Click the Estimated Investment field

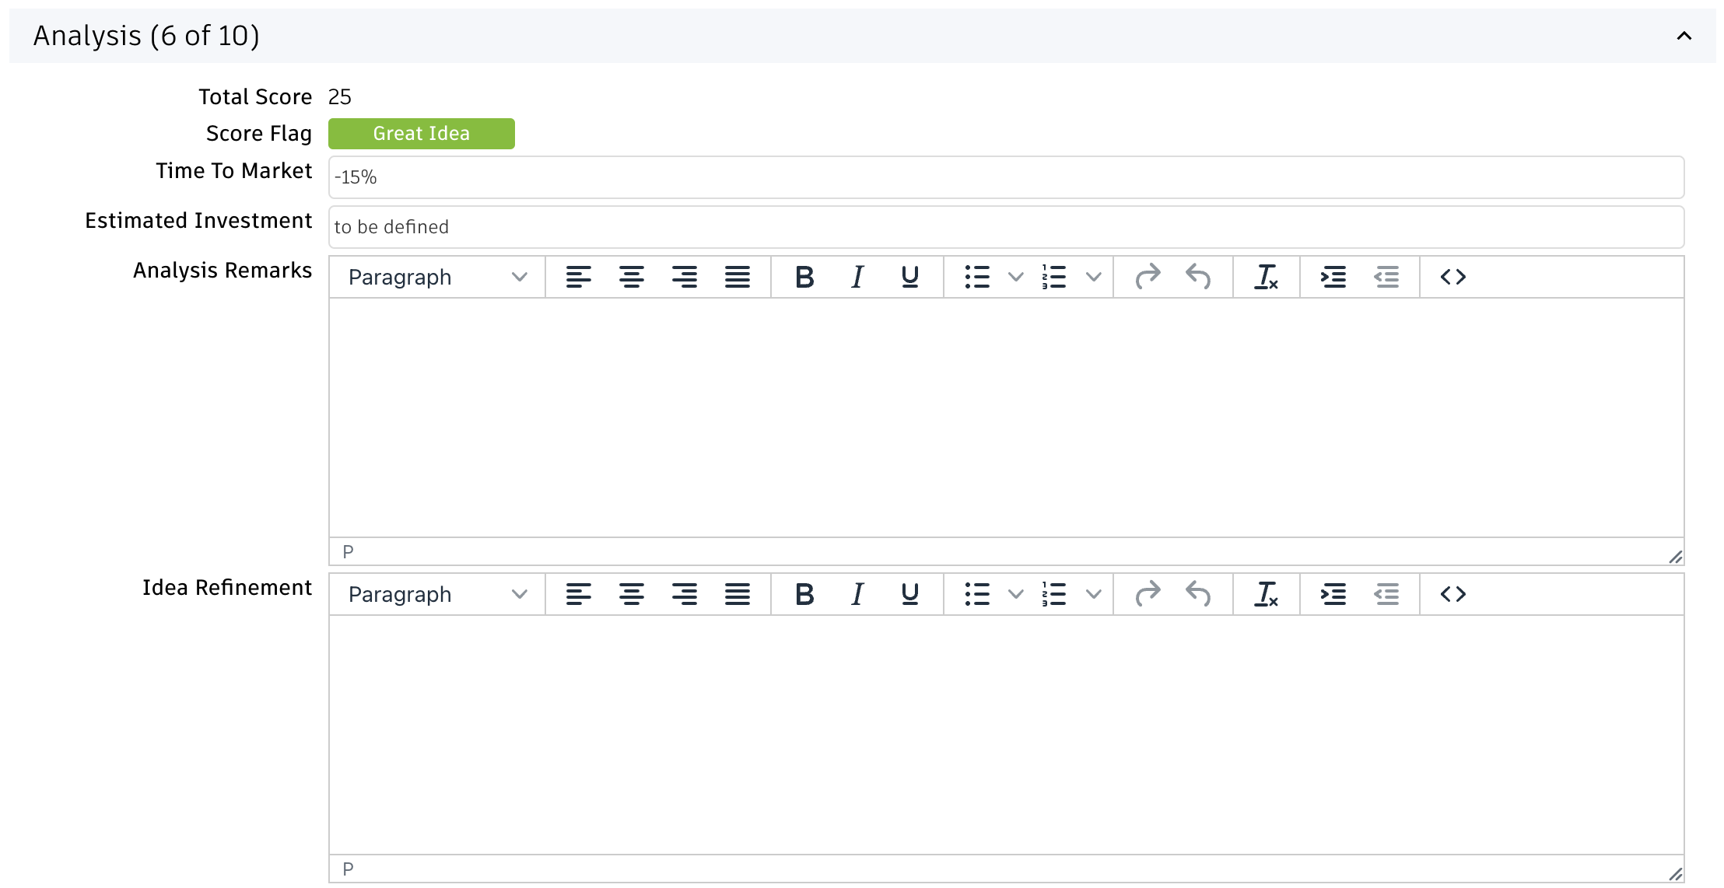(1006, 227)
